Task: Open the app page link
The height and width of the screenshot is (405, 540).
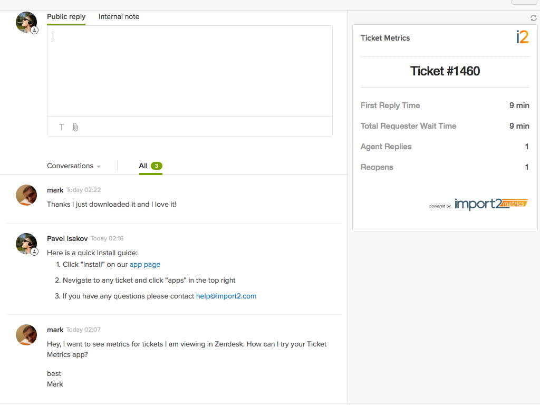Action: coord(145,265)
